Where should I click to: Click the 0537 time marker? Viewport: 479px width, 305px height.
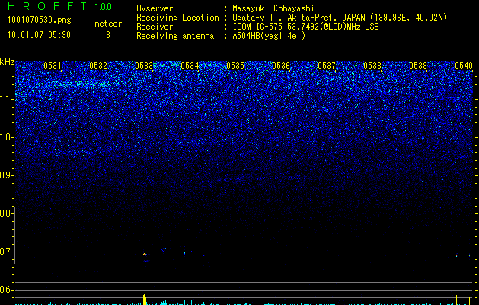(x=327, y=66)
